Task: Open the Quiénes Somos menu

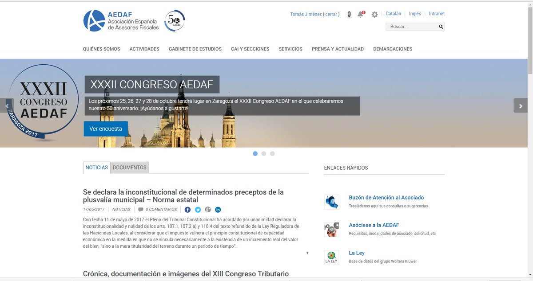Action: tap(101, 49)
